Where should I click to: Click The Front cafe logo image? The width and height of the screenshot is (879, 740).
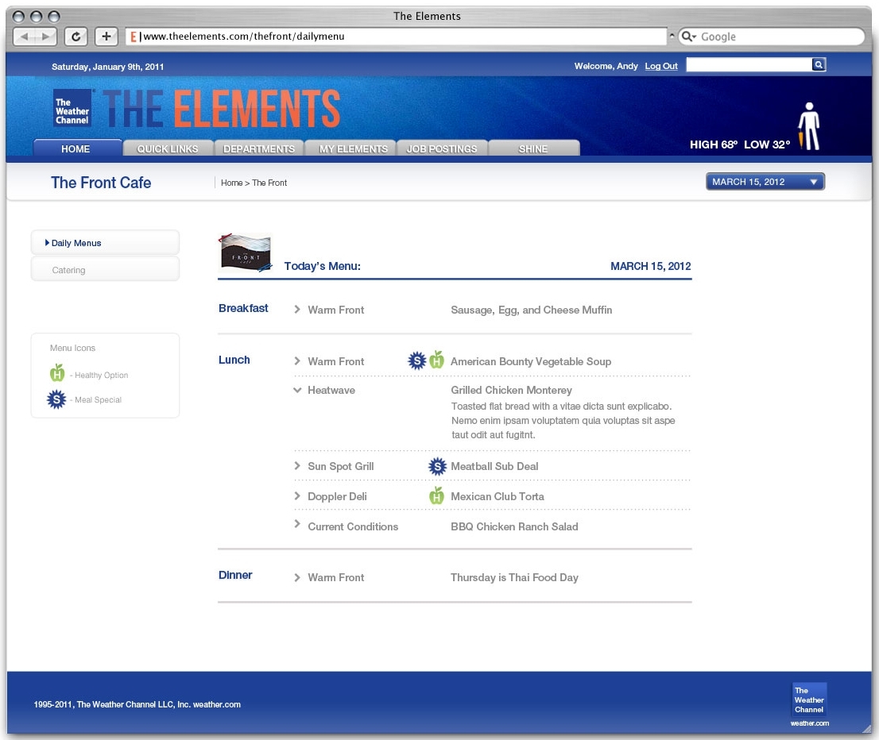tap(245, 252)
